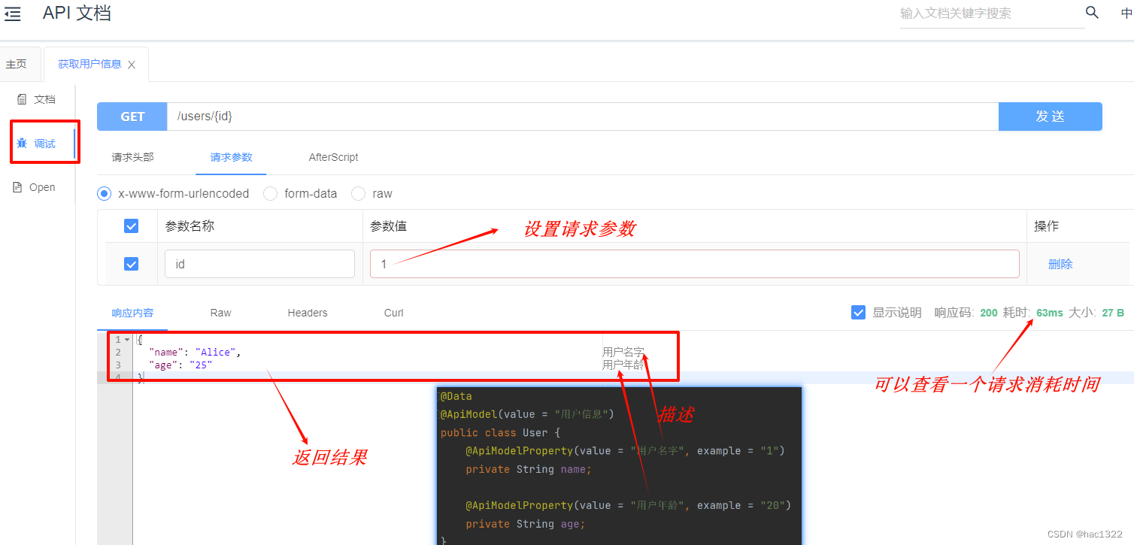Choose form-data radio option
This screenshot has width=1134, height=545.
[271, 193]
